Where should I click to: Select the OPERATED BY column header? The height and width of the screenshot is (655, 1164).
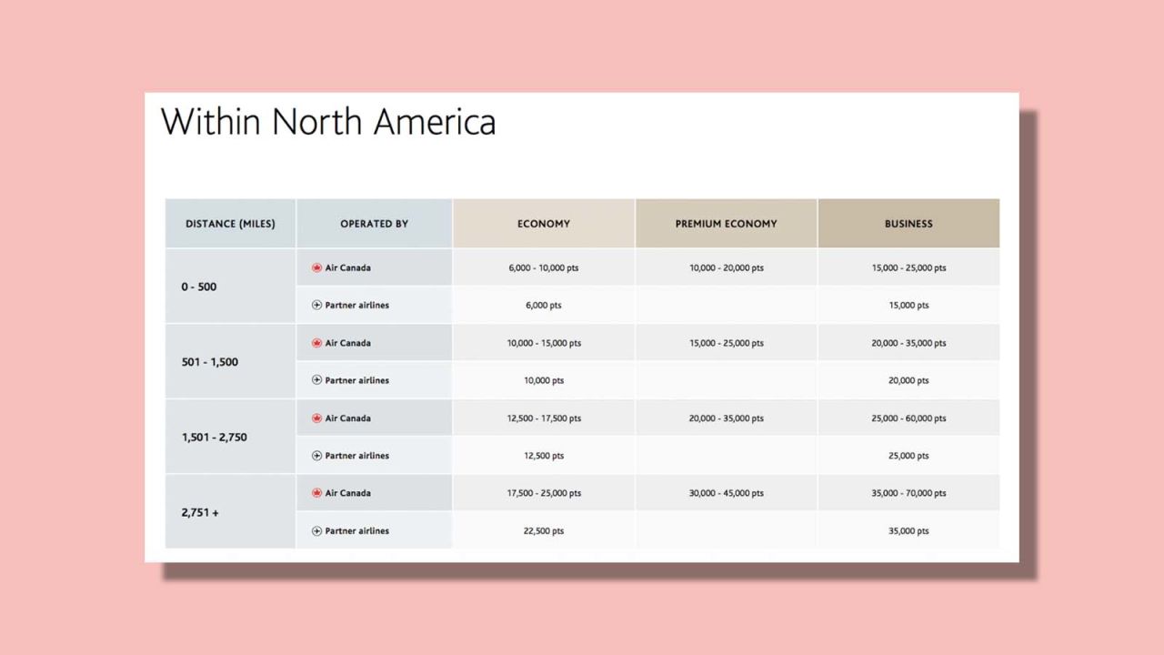click(374, 224)
